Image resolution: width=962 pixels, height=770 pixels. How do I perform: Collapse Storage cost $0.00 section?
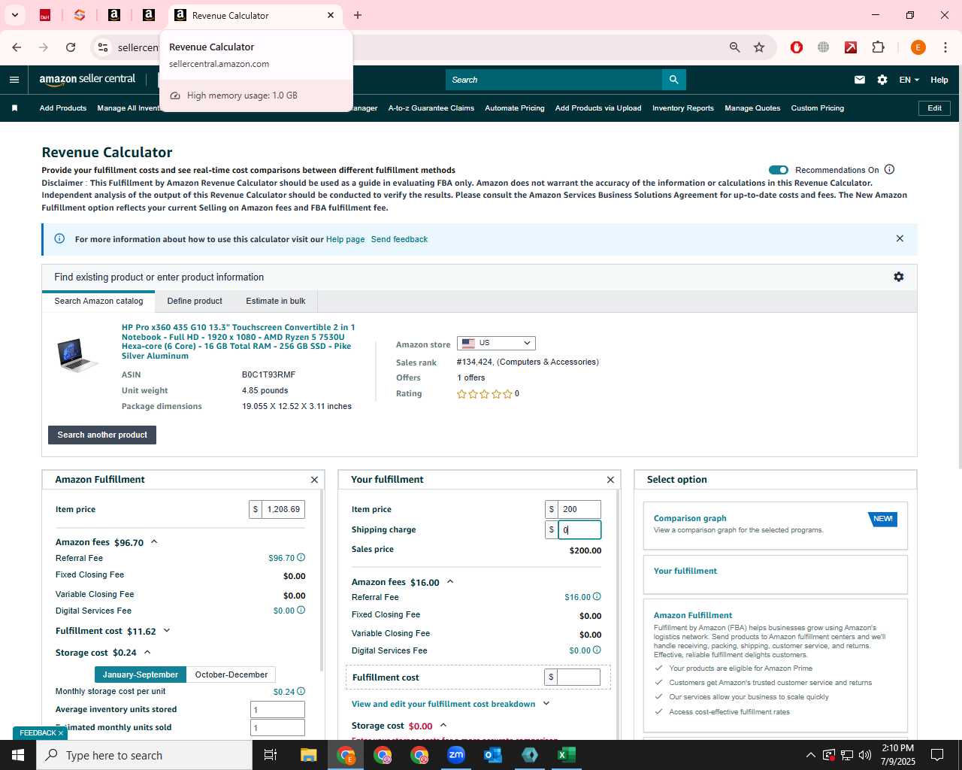coord(443,726)
